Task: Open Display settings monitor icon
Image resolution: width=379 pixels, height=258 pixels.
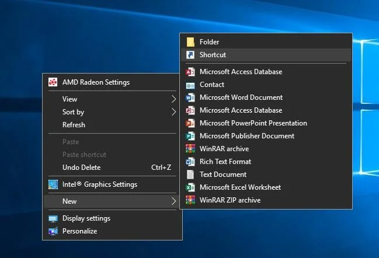Action: click(x=53, y=218)
